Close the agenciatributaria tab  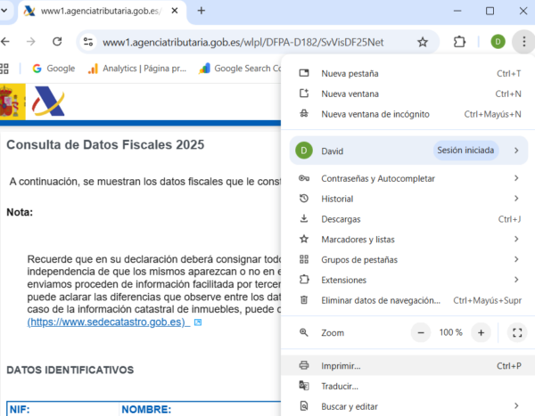click(x=175, y=11)
